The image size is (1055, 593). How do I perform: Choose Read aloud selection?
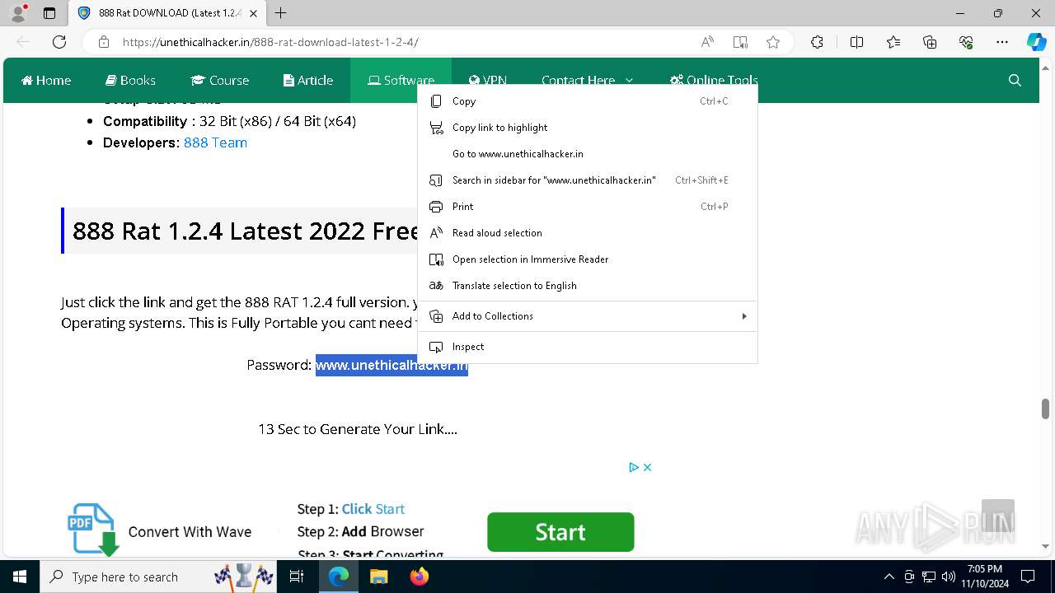tap(588, 233)
